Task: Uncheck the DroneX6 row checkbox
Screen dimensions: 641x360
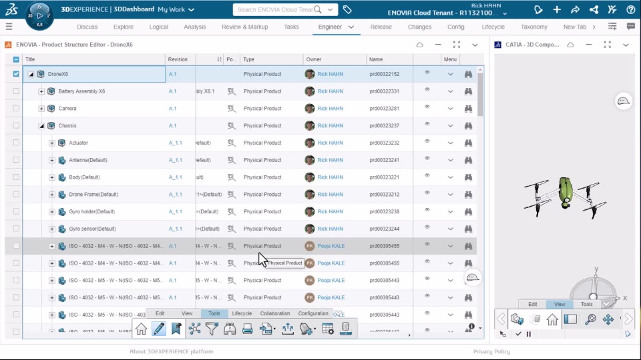Action: [x=16, y=74]
